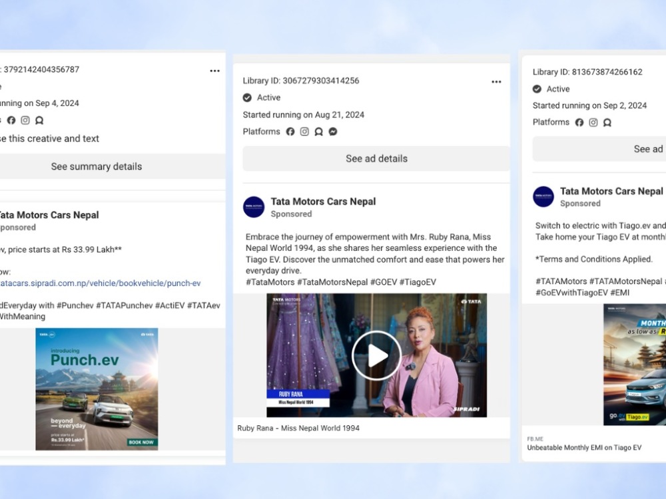
Task: Click the #TataMotorsNepal hashtag in the Ruby Rana ad
Action: [x=332, y=282]
